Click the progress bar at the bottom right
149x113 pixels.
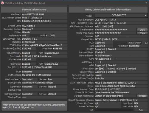114,110
